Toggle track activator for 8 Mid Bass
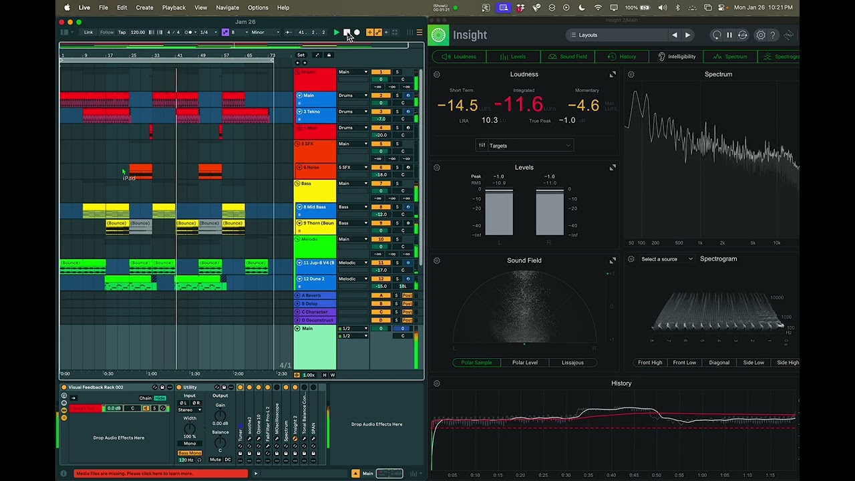Viewport: 855px width, 481px height. (381, 207)
